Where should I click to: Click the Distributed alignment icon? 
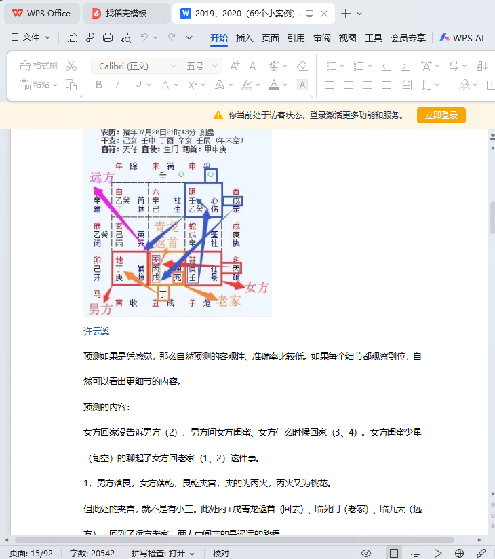pos(406,85)
